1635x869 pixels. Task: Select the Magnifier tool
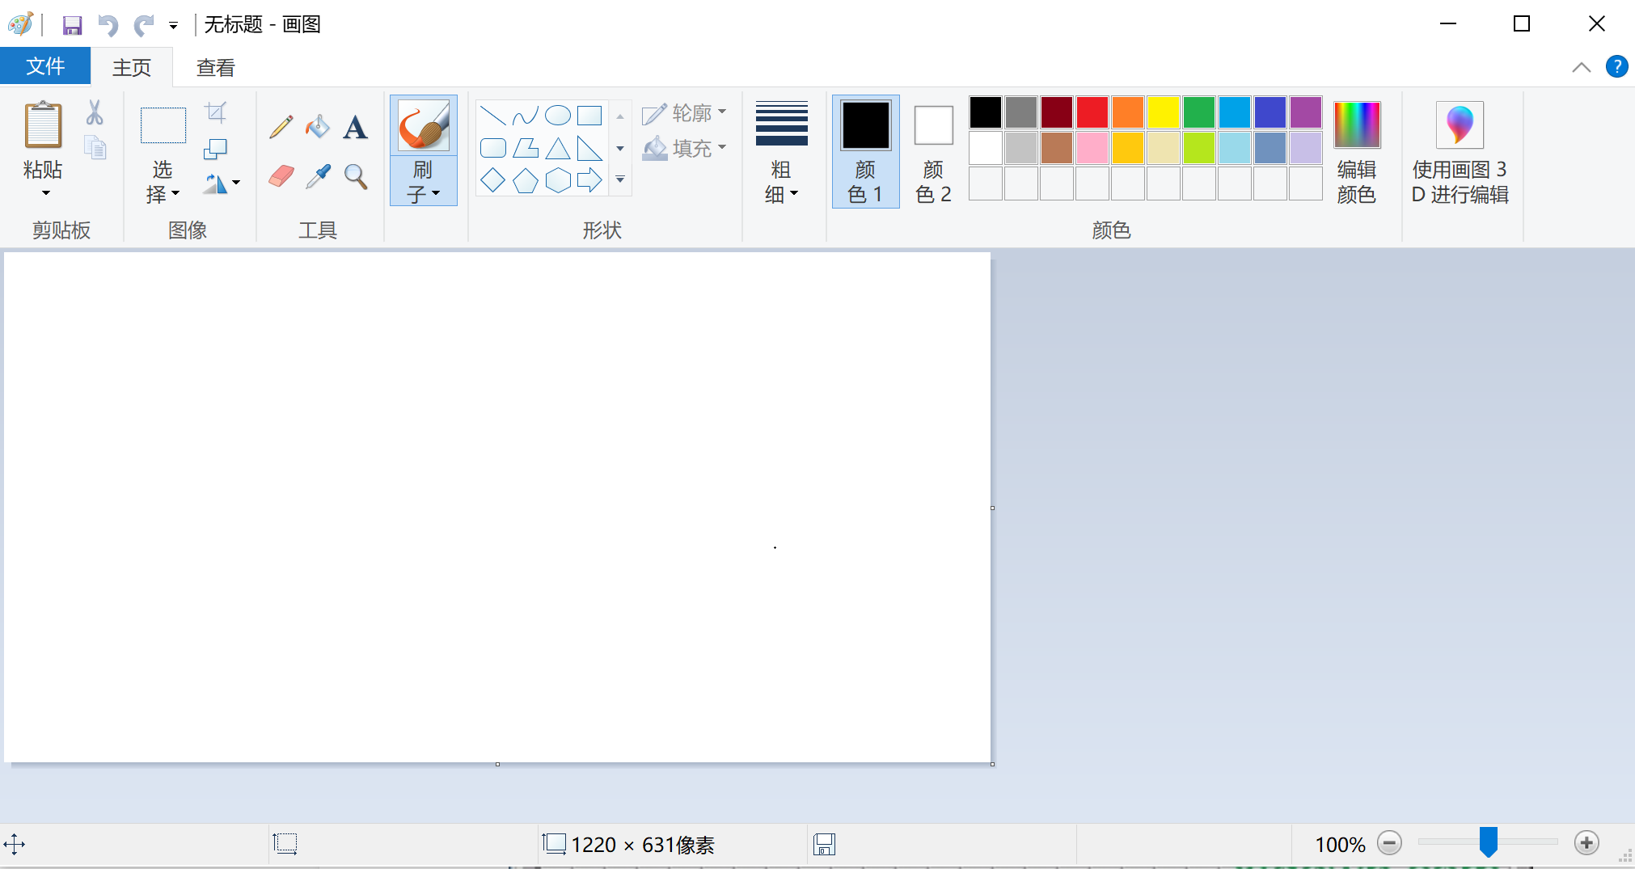tap(356, 176)
